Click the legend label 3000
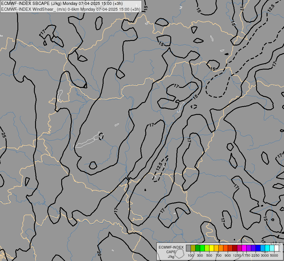Viewport: 284px width, 261px height. pos(265,255)
